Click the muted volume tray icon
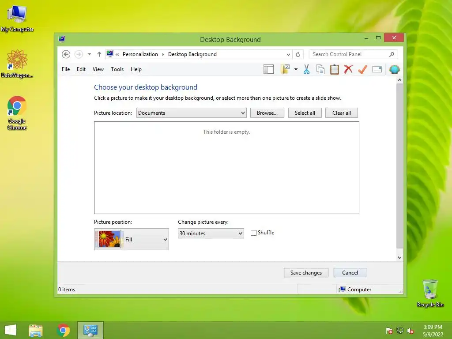 point(411,331)
